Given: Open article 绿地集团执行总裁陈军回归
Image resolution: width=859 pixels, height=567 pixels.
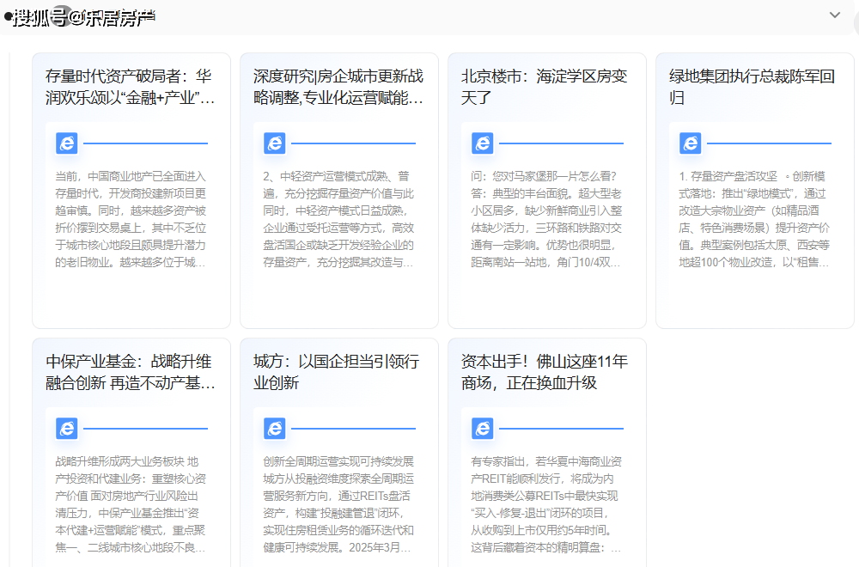Looking at the screenshot, I should click(x=752, y=87).
